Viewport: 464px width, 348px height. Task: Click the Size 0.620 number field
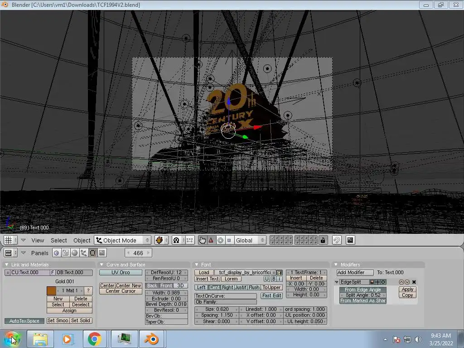[217, 309]
